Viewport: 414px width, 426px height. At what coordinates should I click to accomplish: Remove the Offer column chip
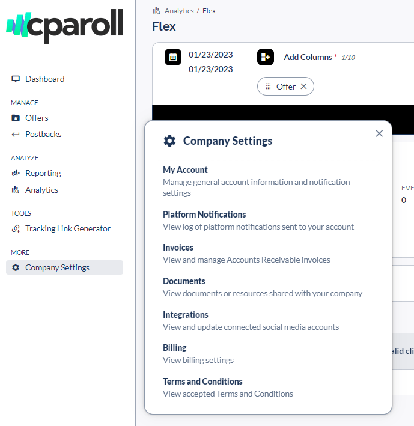coord(303,87)
